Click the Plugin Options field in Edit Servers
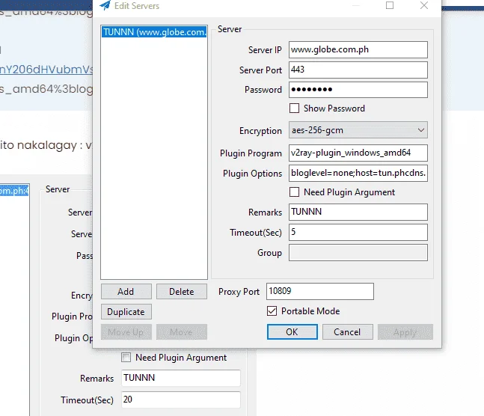The width and height of the screenshot is (484, 416). click(x=358, y=173)
